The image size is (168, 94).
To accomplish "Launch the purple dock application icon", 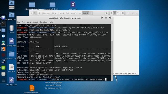I will (x=3, y=17).
